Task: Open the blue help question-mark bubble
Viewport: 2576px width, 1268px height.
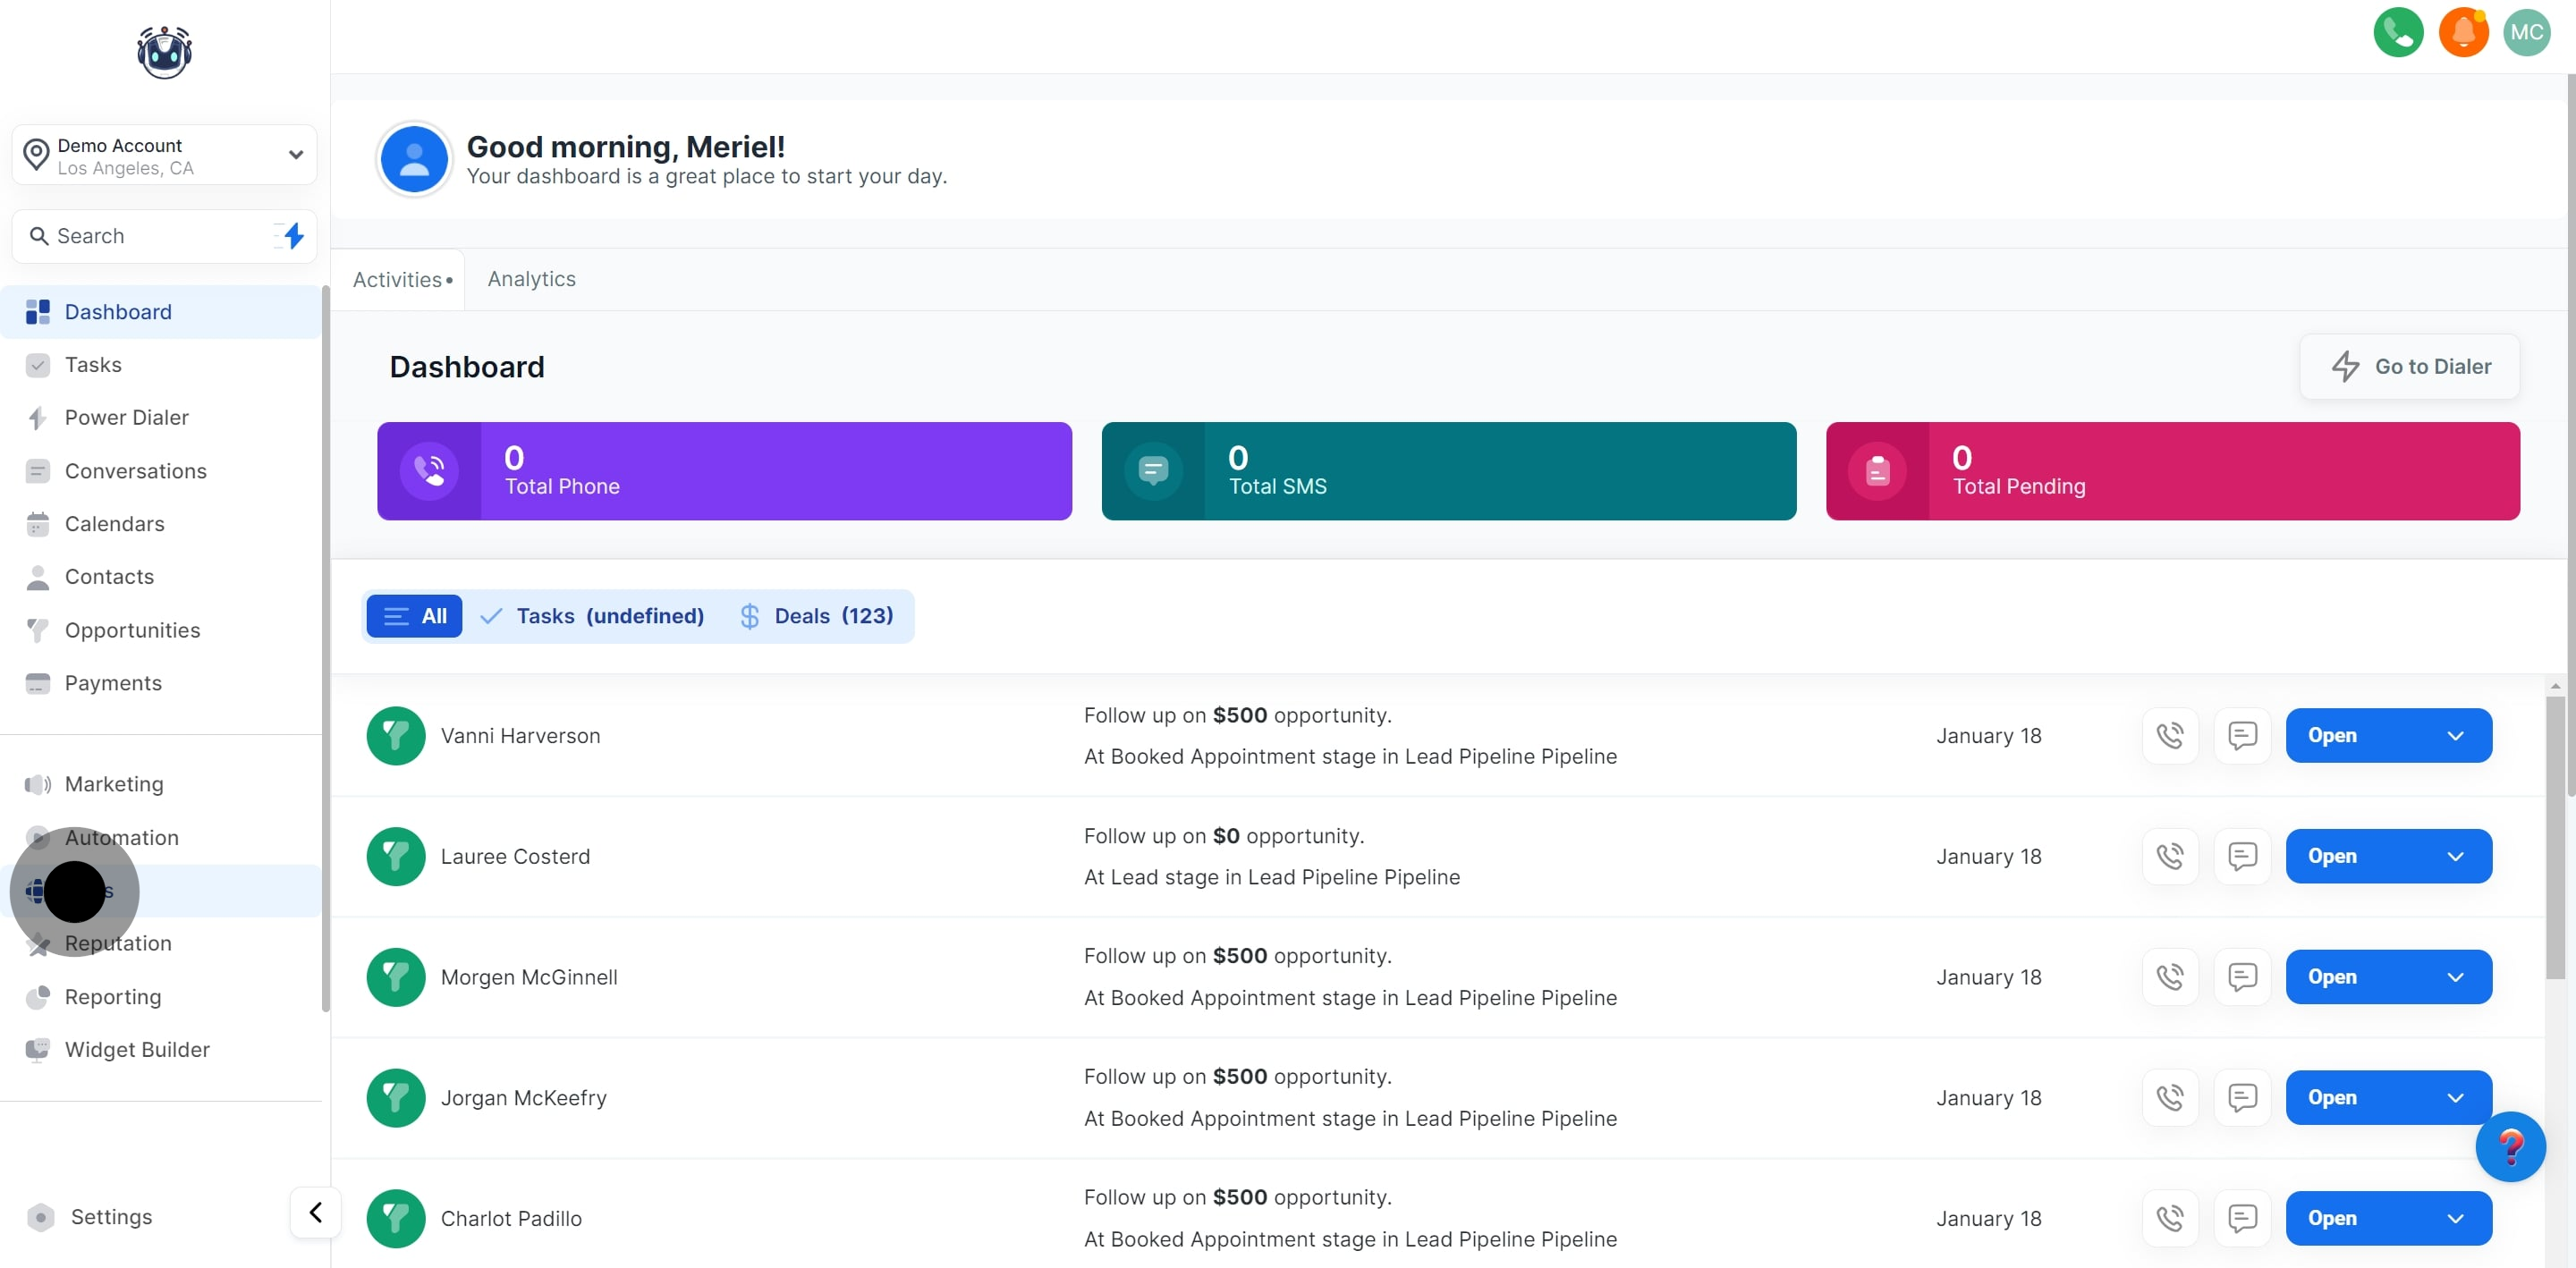Action: pos(2509,1146)
